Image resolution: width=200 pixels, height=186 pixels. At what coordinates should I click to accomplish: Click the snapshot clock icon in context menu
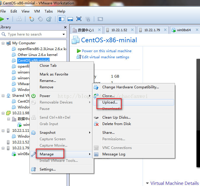click(34, 133)
